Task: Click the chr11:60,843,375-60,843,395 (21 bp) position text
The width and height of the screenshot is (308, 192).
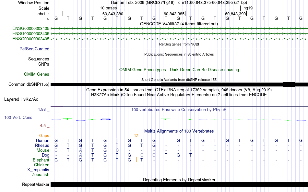Action: (213, 3)
